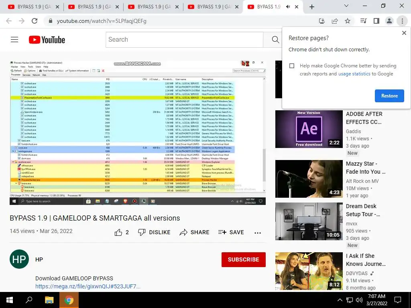Open the tab search chevron
411x308 pixels.
tap(346, 6)
